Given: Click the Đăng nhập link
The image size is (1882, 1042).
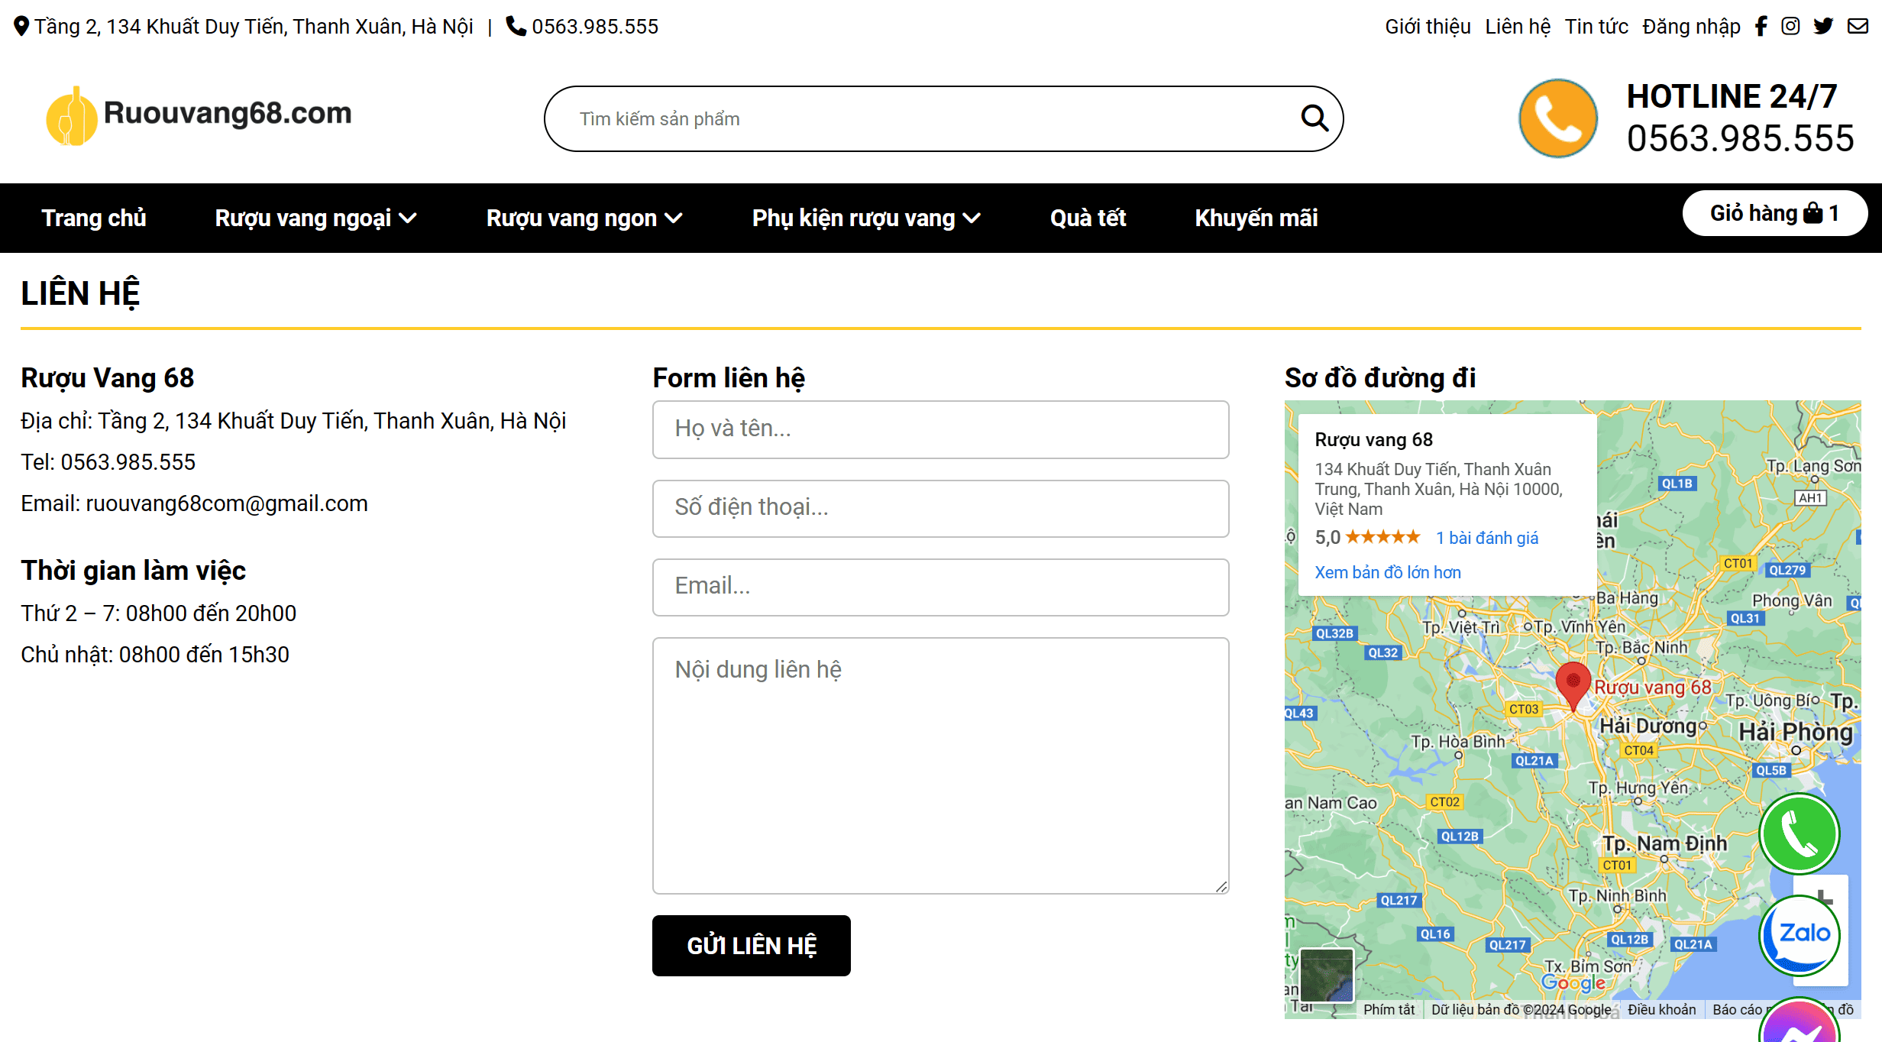Looking at the screenshot, I should coord(1691,27).
